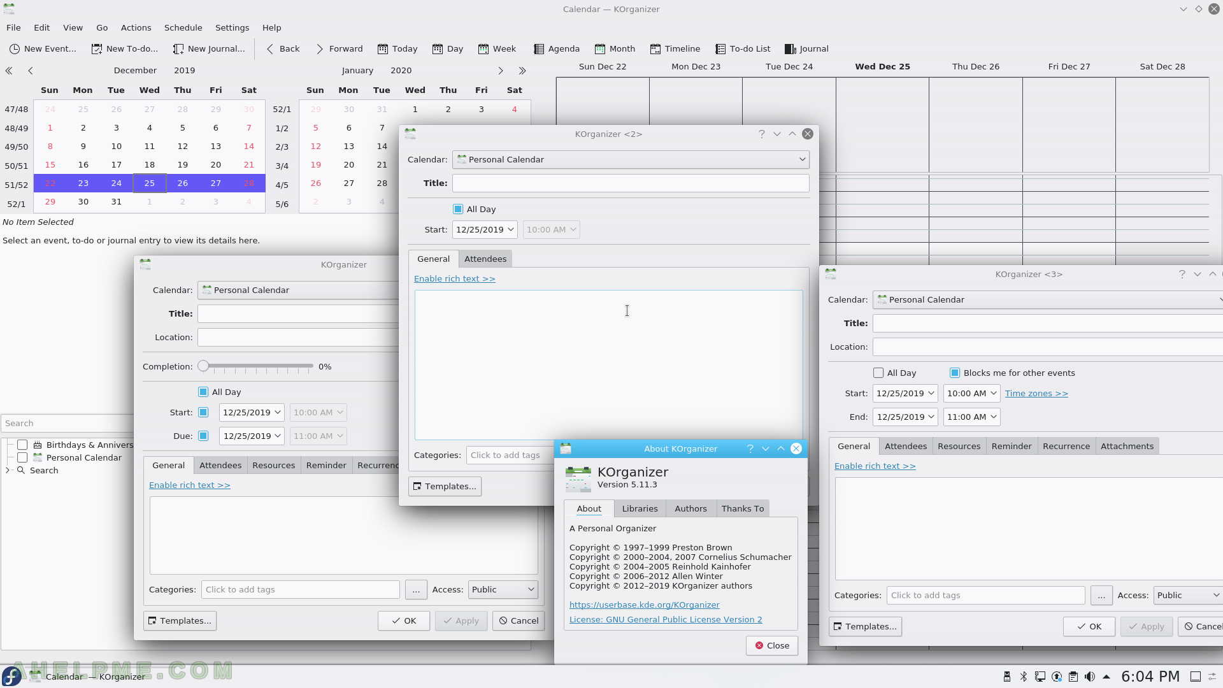Go to next month with right arrow
This screenshot has height=688, width=1223.
coord(501,71)
